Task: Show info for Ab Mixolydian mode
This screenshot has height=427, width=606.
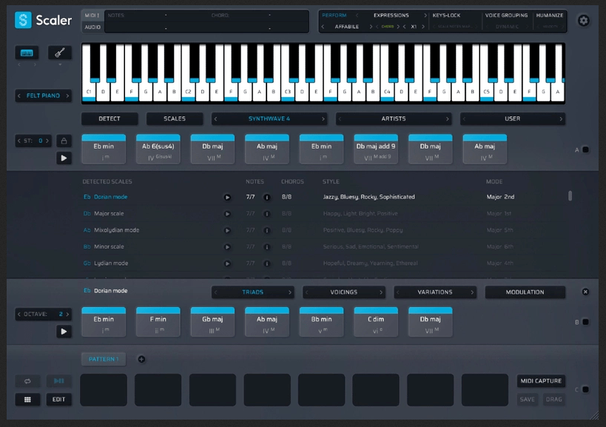Action: point(266,230)
